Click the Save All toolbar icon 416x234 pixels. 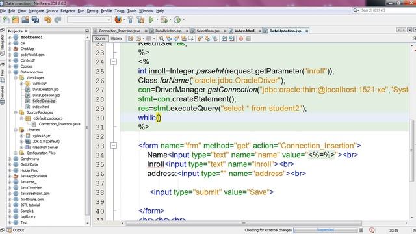35,20
